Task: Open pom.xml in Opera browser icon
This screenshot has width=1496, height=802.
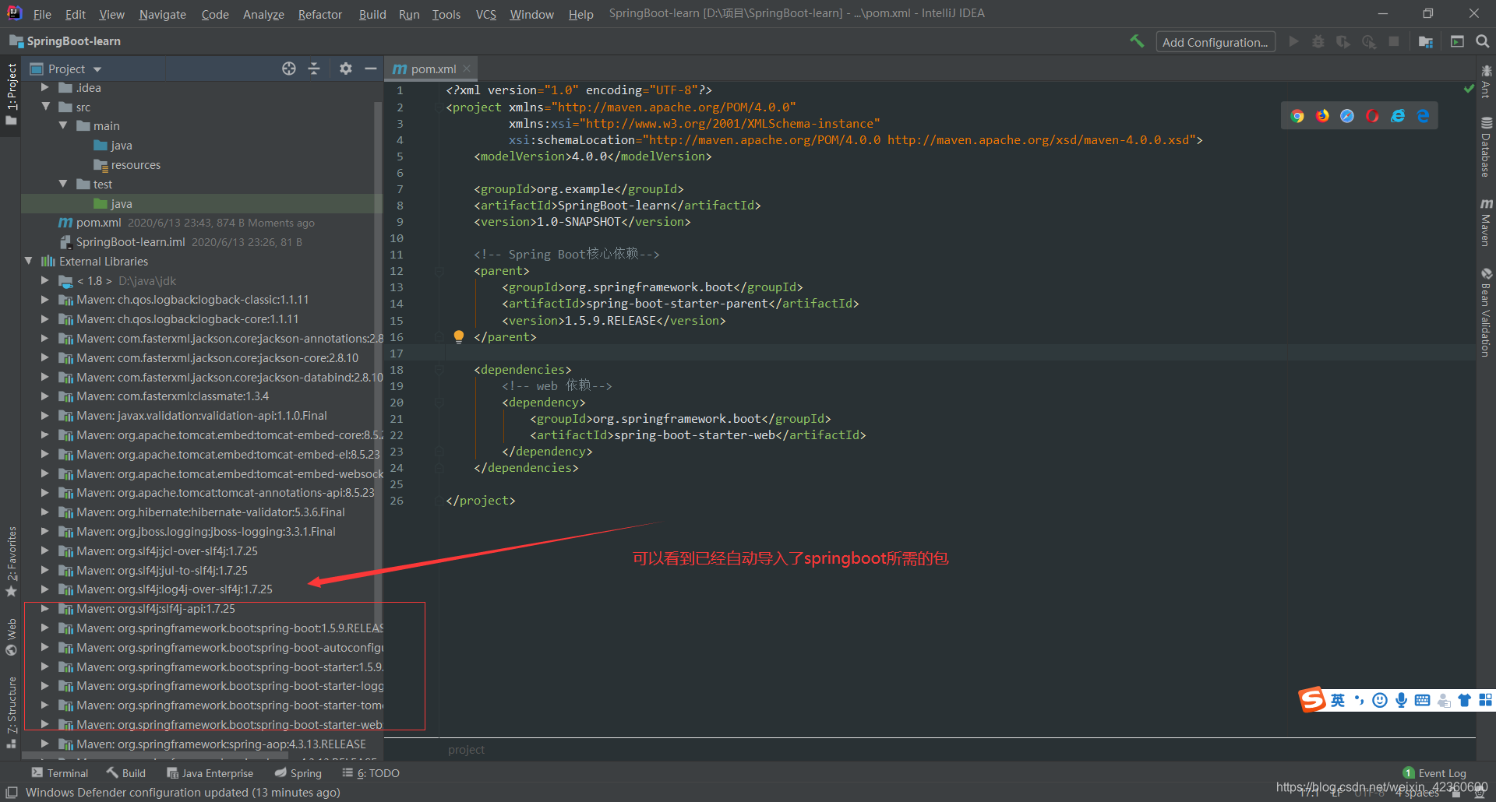Action: pyautogui.click(x=1372, y=116)
